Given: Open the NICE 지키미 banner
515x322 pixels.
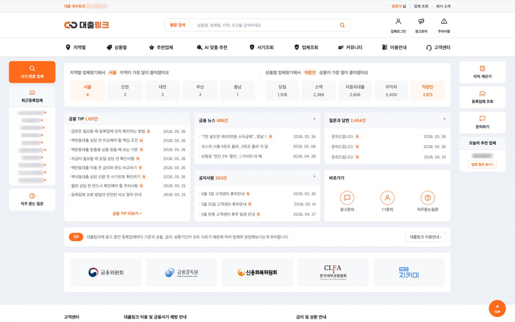Looking at the screenshot, I should (409, 273).
